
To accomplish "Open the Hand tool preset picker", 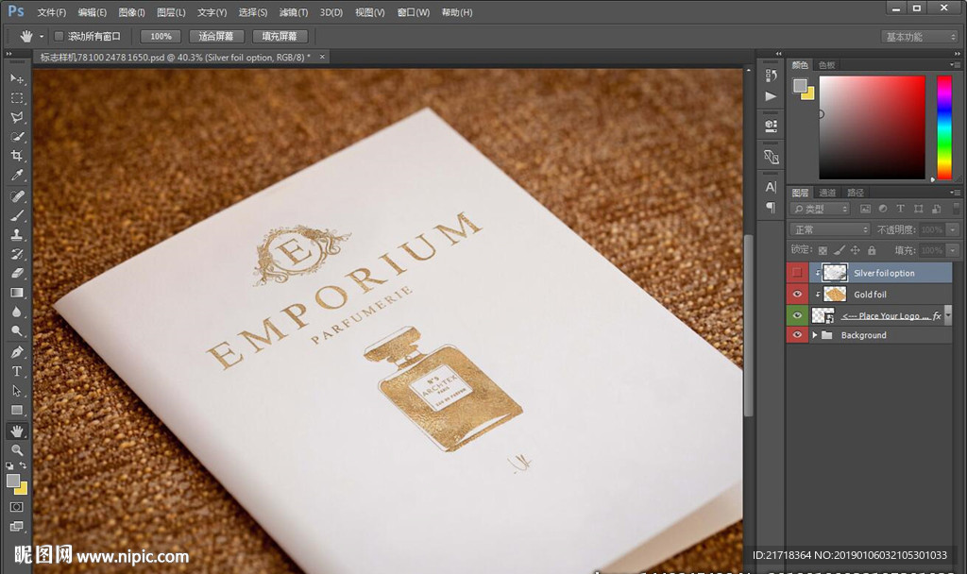I will point(42,37).
